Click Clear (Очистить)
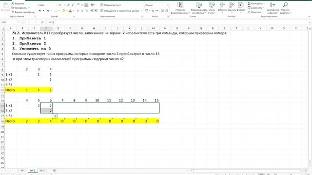The width and height of the screenshot is (312, 175). 255,12
